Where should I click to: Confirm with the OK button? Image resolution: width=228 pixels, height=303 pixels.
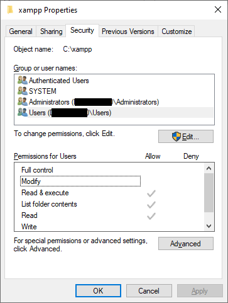pyautogui.click(x=98, y=291)
